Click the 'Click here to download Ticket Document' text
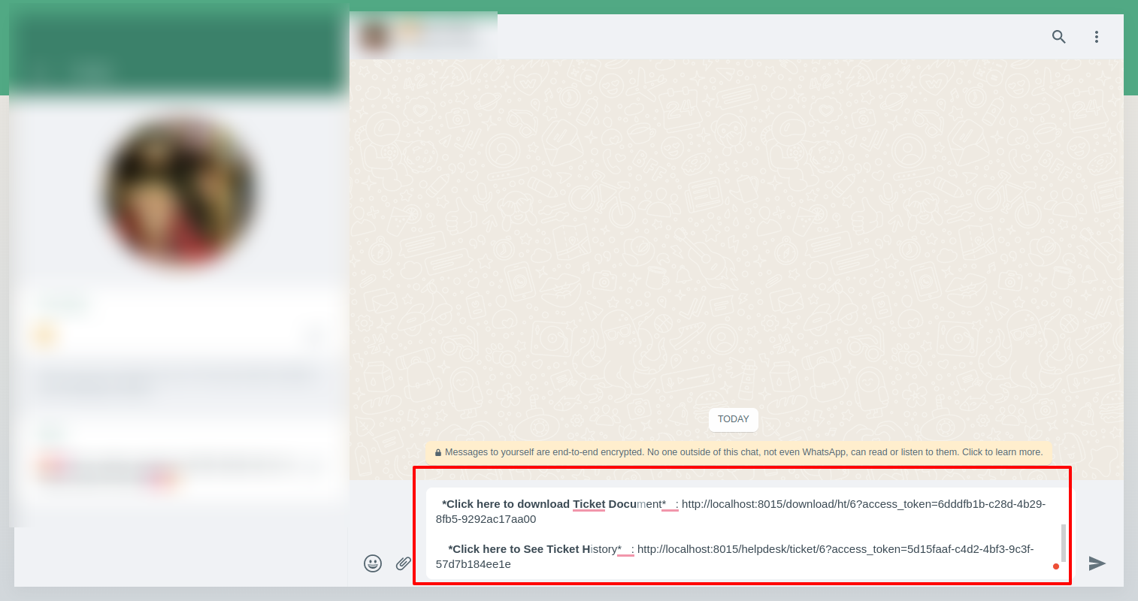 click(554, 504)
